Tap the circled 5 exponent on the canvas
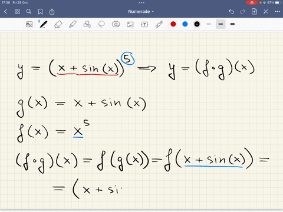 click(128, 59)
